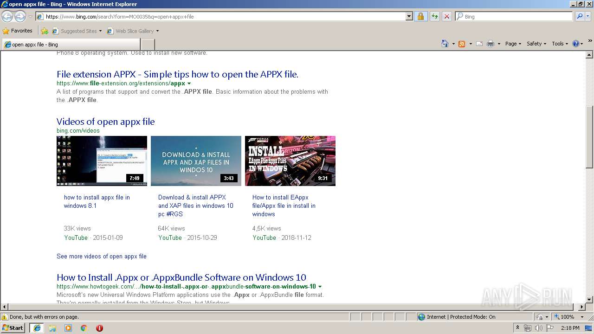Click the horizontal scroll right arrow
This screenshot has width=594, height=334.
point(582,307)
